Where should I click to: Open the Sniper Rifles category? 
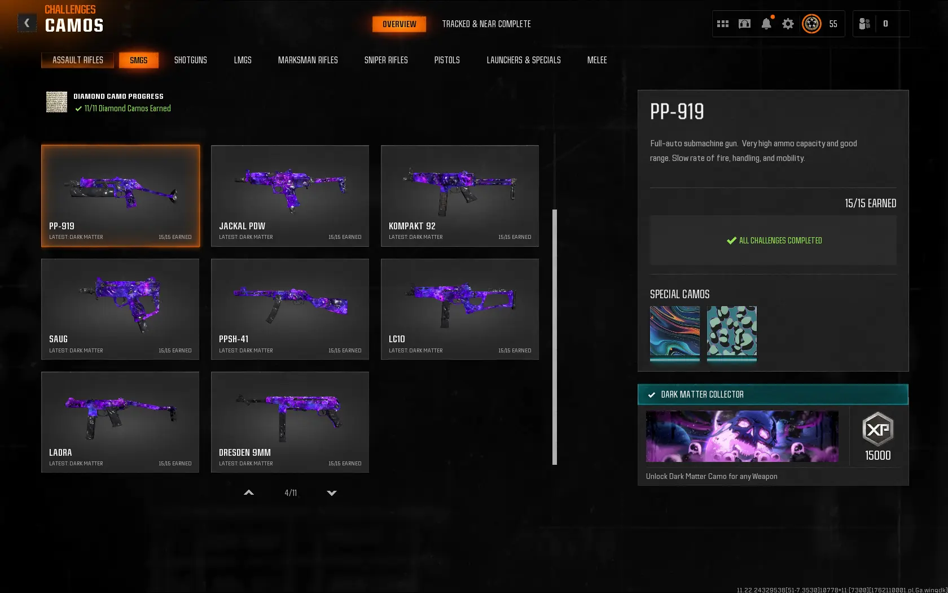click(x=386, y=60)
